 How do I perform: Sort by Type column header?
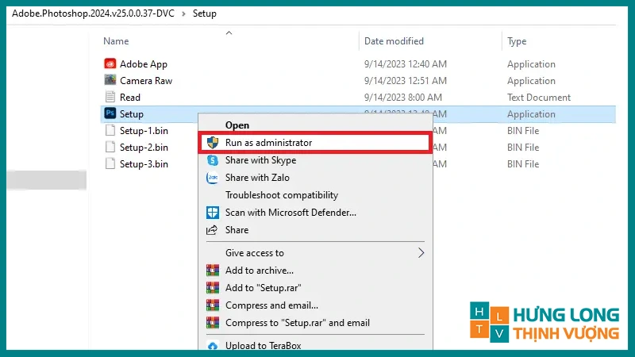pyautogui.click(x=517, y=41)
